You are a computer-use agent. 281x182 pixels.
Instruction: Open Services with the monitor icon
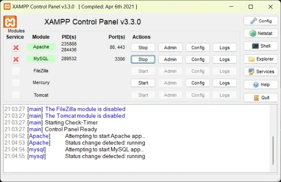tap(261, 72)
